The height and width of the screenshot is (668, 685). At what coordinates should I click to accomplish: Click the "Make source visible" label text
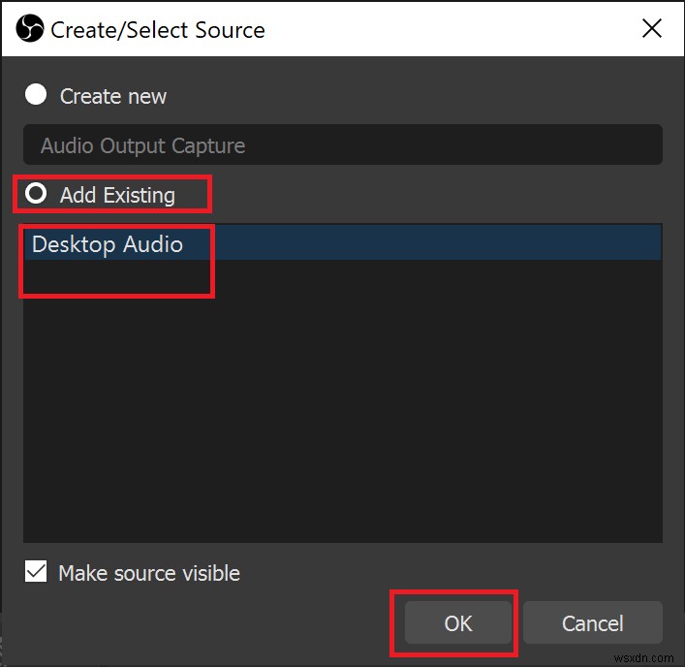148,573
